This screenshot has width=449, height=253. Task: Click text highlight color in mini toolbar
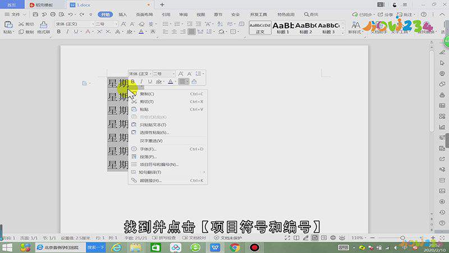(158, 82)
